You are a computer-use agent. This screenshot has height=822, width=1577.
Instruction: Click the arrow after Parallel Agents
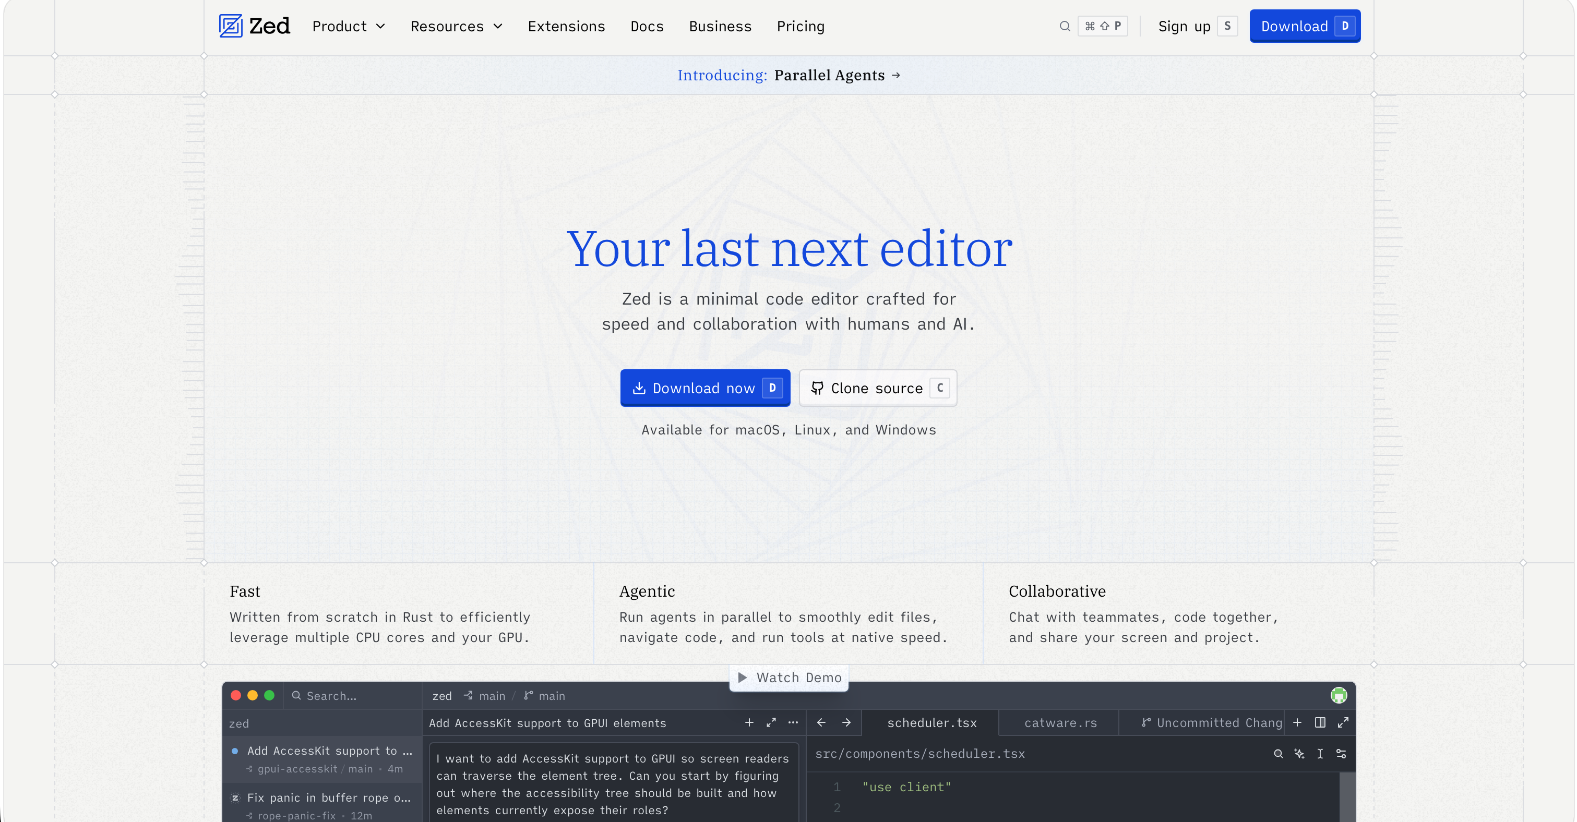tap(896, 75)
